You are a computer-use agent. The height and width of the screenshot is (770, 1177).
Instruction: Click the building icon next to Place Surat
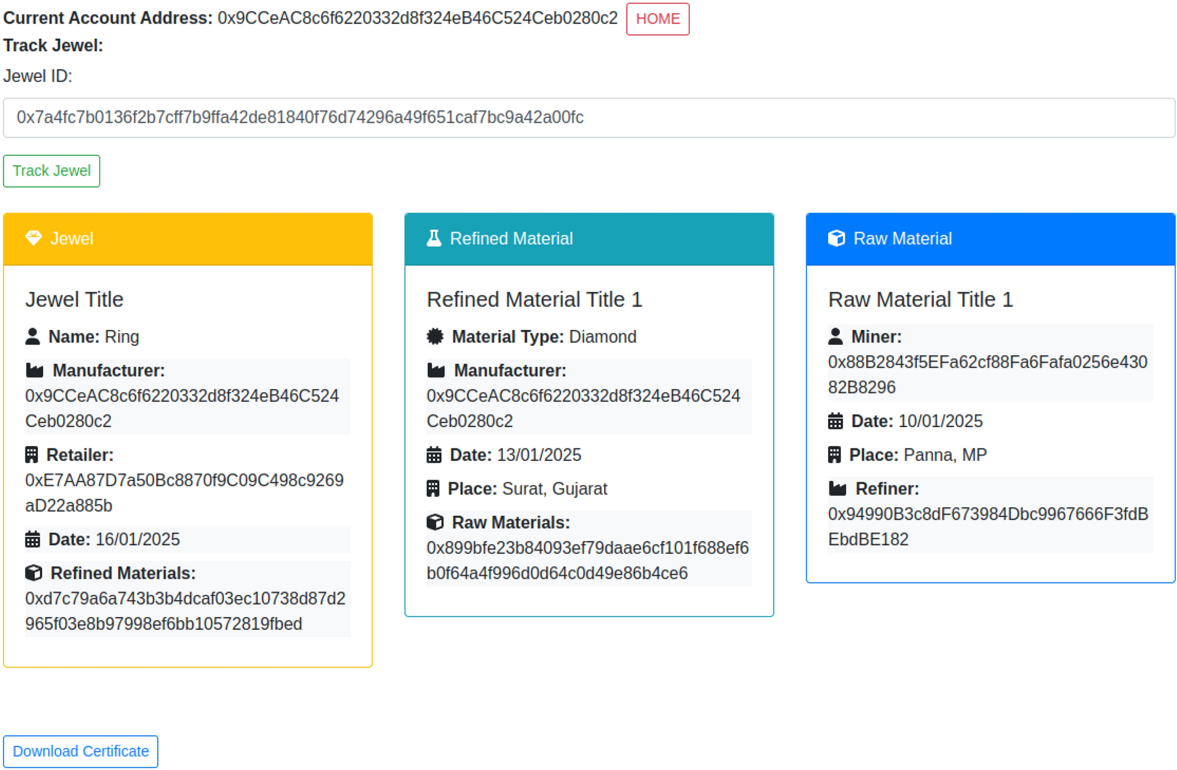coord(433,489)
